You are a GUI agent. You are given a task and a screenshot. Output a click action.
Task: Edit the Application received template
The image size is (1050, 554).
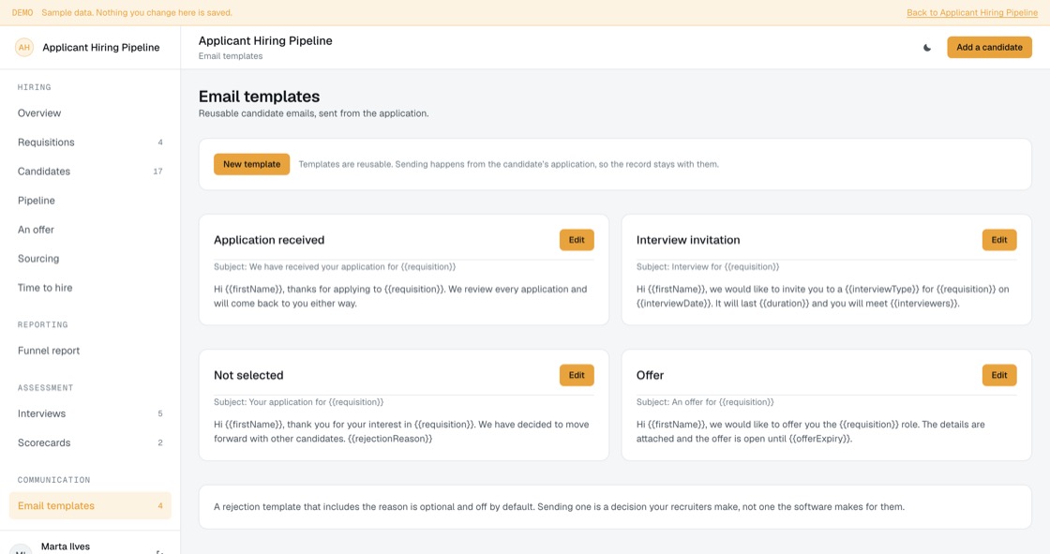pyautogui.click(x=577, y=240)
